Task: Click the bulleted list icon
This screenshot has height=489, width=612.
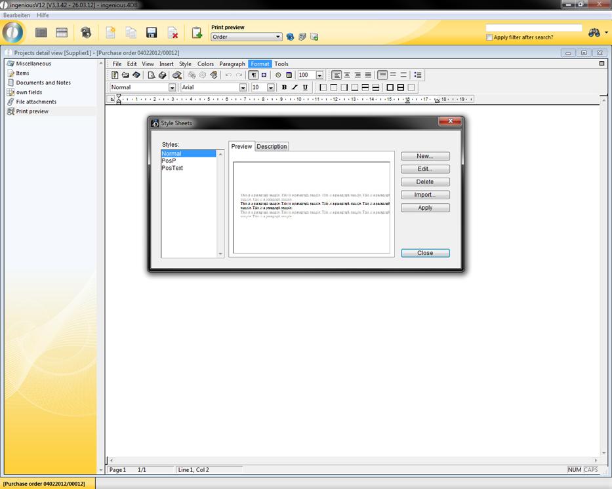Action: [x=418, y=75]
